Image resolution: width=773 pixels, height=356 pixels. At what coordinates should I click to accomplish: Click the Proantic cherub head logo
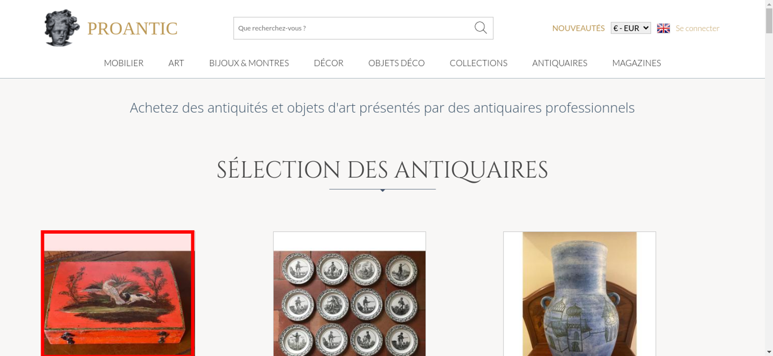click(x=62, y=28)
